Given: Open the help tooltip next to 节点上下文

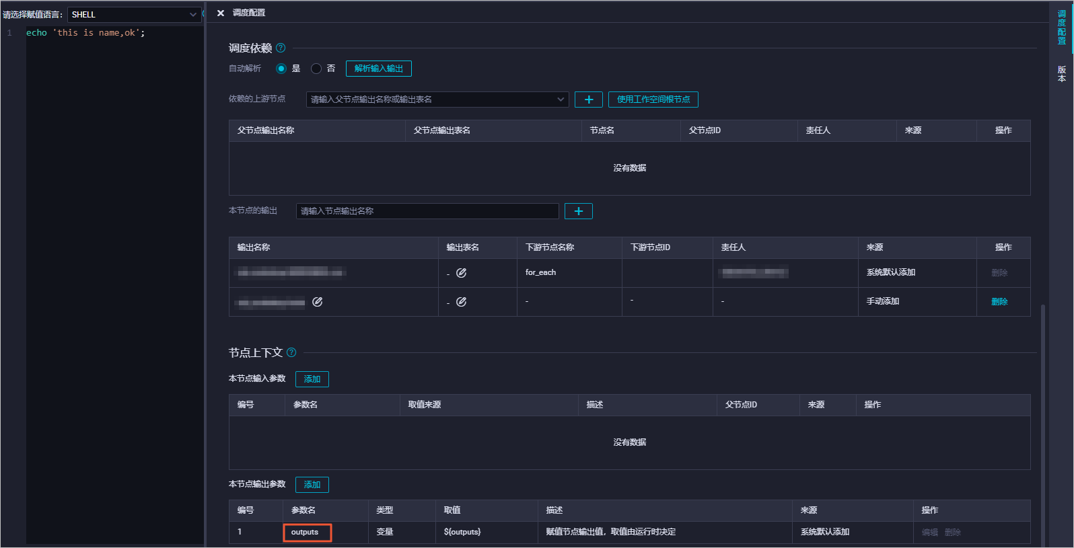Looking at the screenshot, I should click(291, 352).
